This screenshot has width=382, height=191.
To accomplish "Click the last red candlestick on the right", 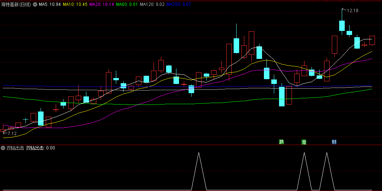I will tap(372, 40).
